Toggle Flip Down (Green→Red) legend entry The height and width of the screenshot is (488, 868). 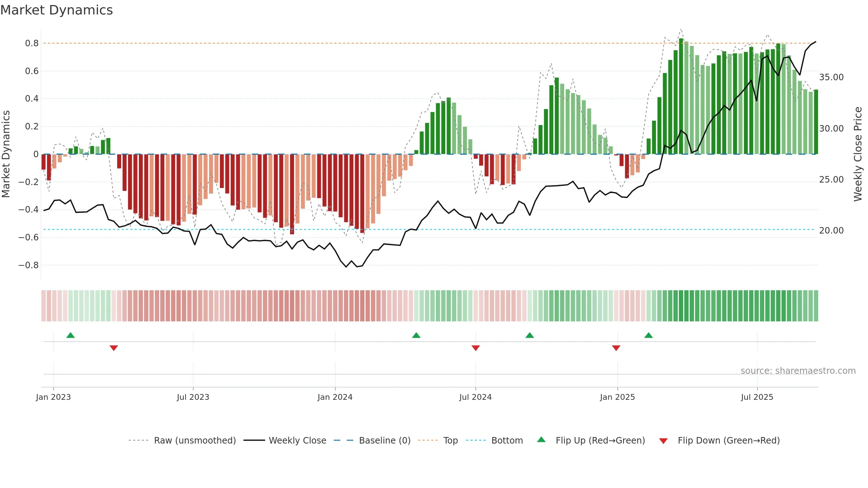pos(719,440)
